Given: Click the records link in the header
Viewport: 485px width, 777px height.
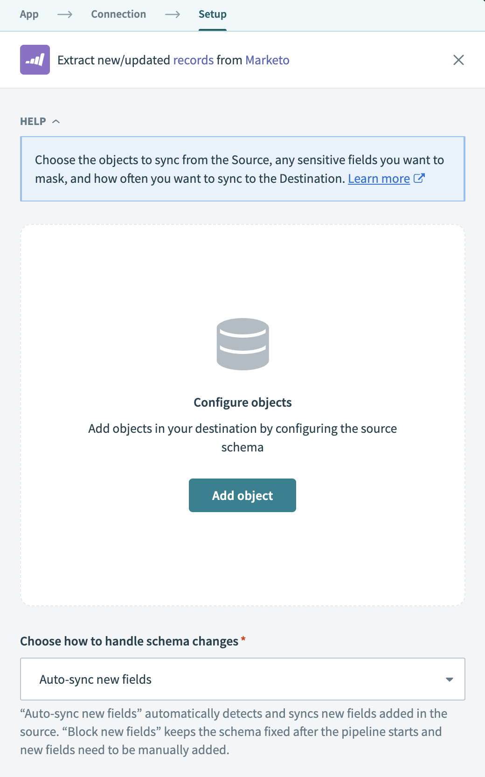Looking at the screenshot, I should (x=193, y=60).
